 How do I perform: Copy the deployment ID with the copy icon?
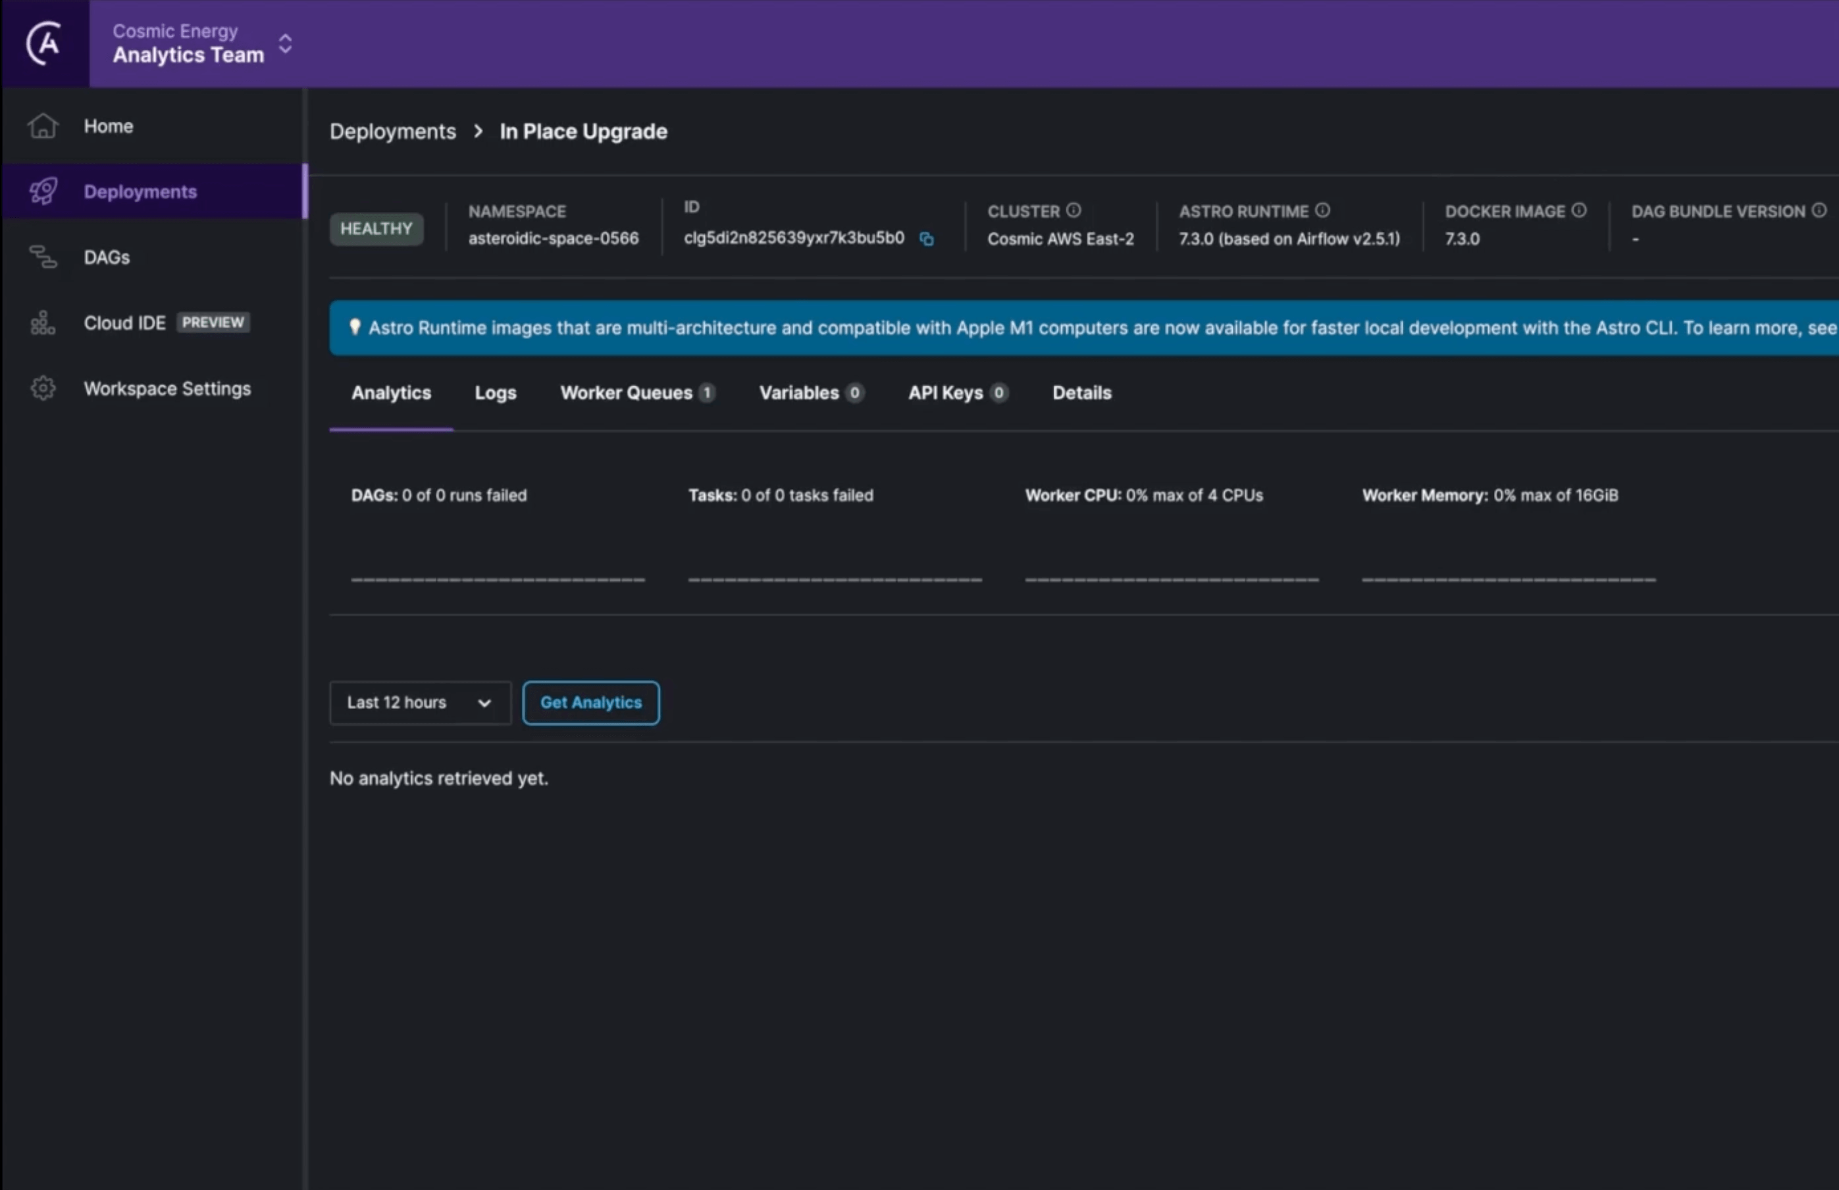point(927,240)
